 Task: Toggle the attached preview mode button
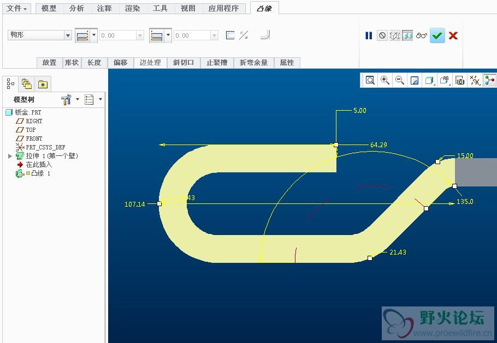coord(407,35)
